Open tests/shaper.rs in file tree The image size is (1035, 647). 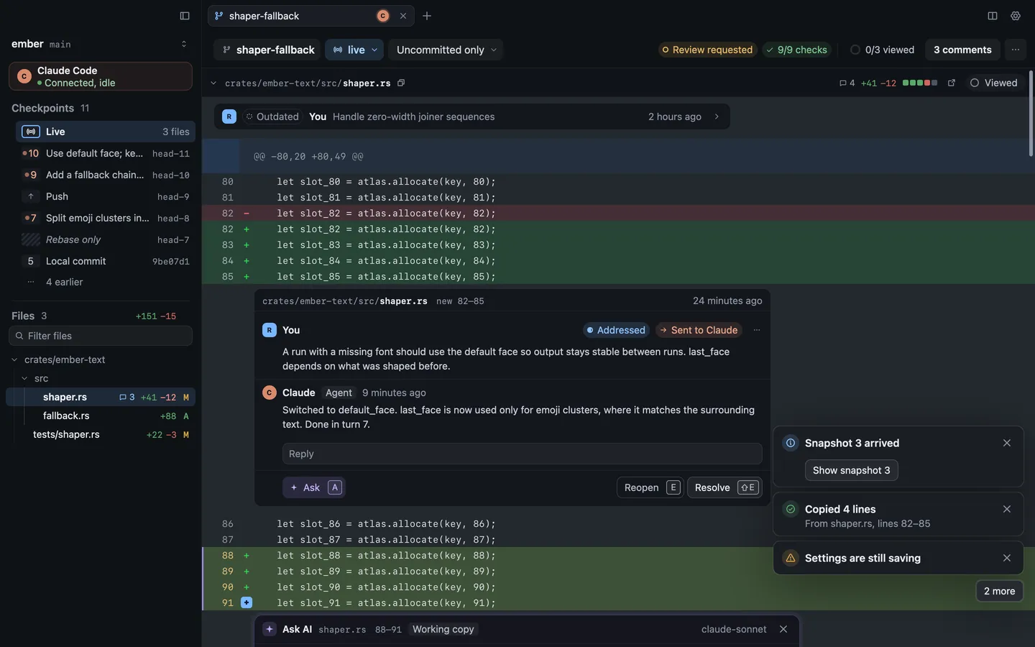click(x=101, y=434)
